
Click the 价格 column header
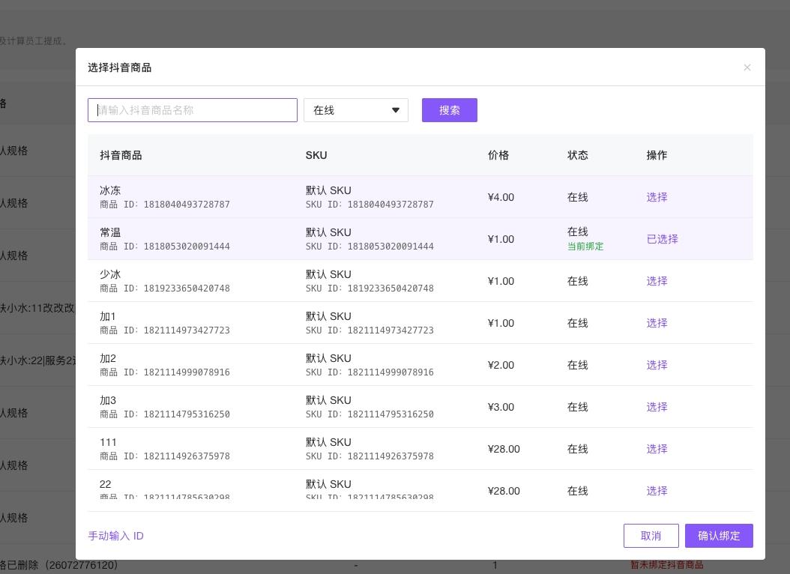498,155
